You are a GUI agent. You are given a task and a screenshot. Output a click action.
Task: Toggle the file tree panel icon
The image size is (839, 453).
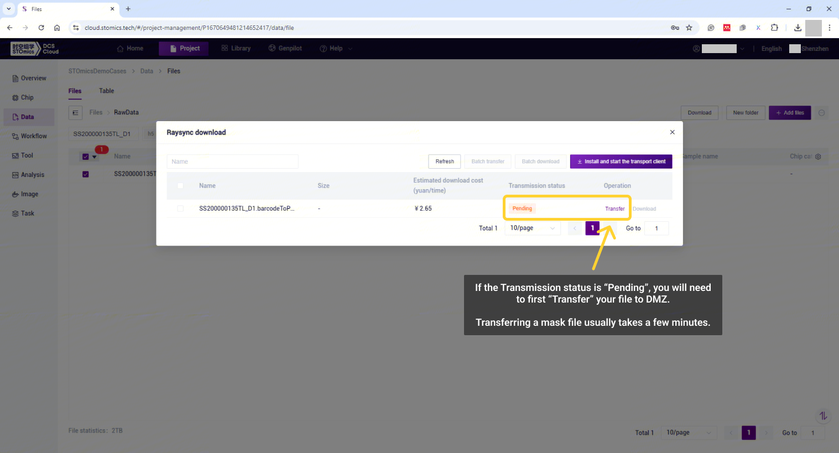[75, 113]
